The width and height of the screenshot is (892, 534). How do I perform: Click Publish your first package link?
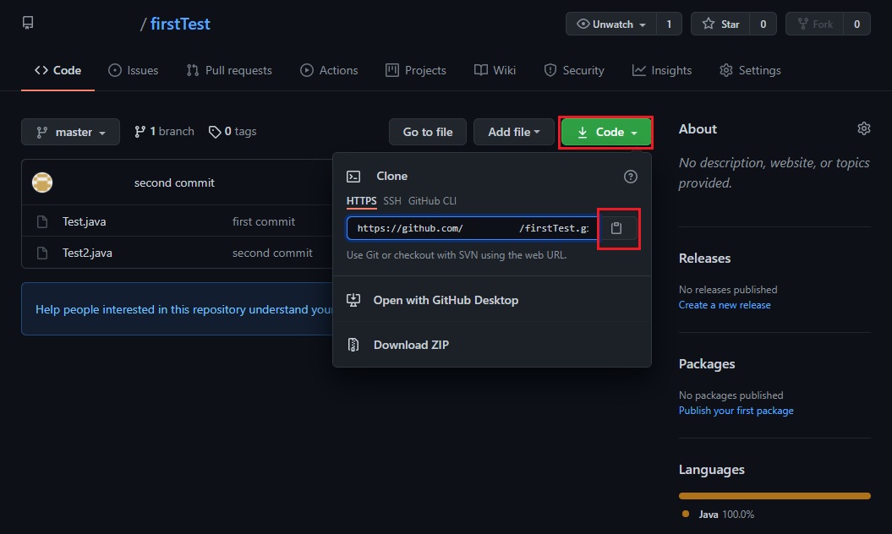coord(736,411)
